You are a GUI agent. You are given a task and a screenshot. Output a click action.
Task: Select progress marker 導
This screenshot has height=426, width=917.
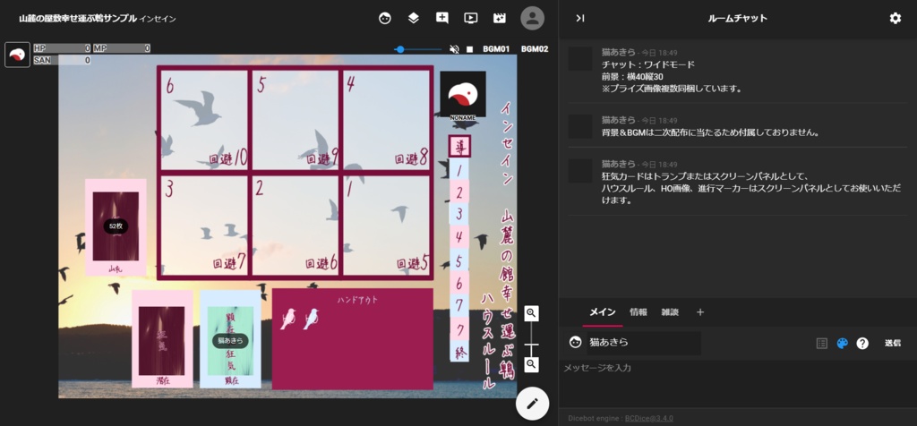tap(459, 146)
